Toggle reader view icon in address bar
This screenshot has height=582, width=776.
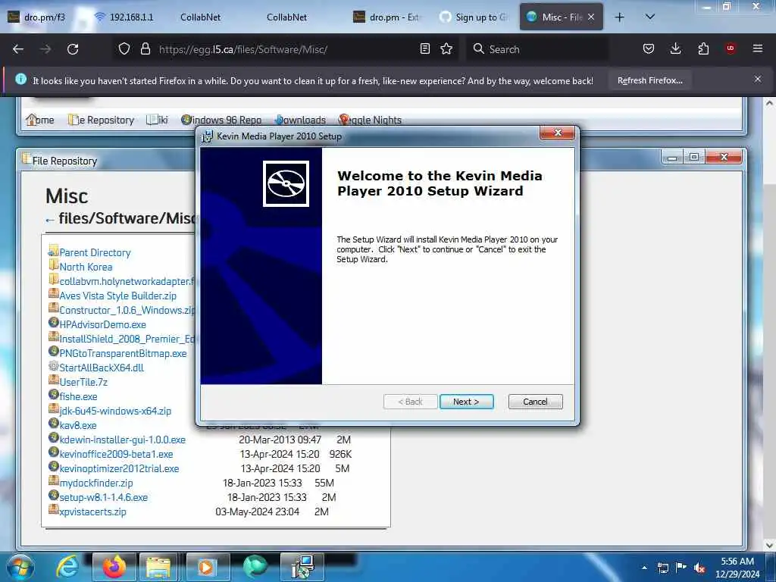click(x=424, y=48)
